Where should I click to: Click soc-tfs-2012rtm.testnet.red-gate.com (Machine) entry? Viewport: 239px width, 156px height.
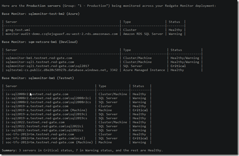(49, 142)
